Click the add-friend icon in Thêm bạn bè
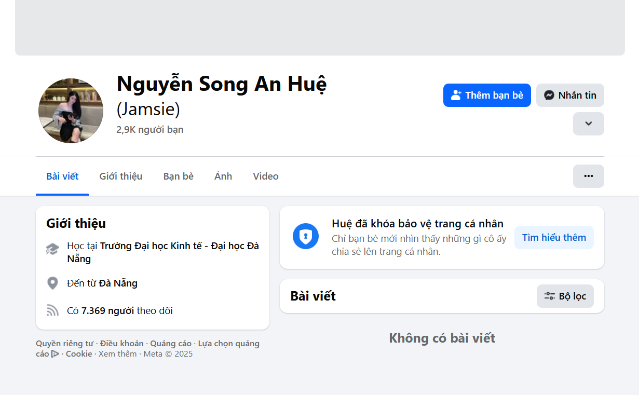The width and height of the screenshot is (639, 395). point(456,96)
